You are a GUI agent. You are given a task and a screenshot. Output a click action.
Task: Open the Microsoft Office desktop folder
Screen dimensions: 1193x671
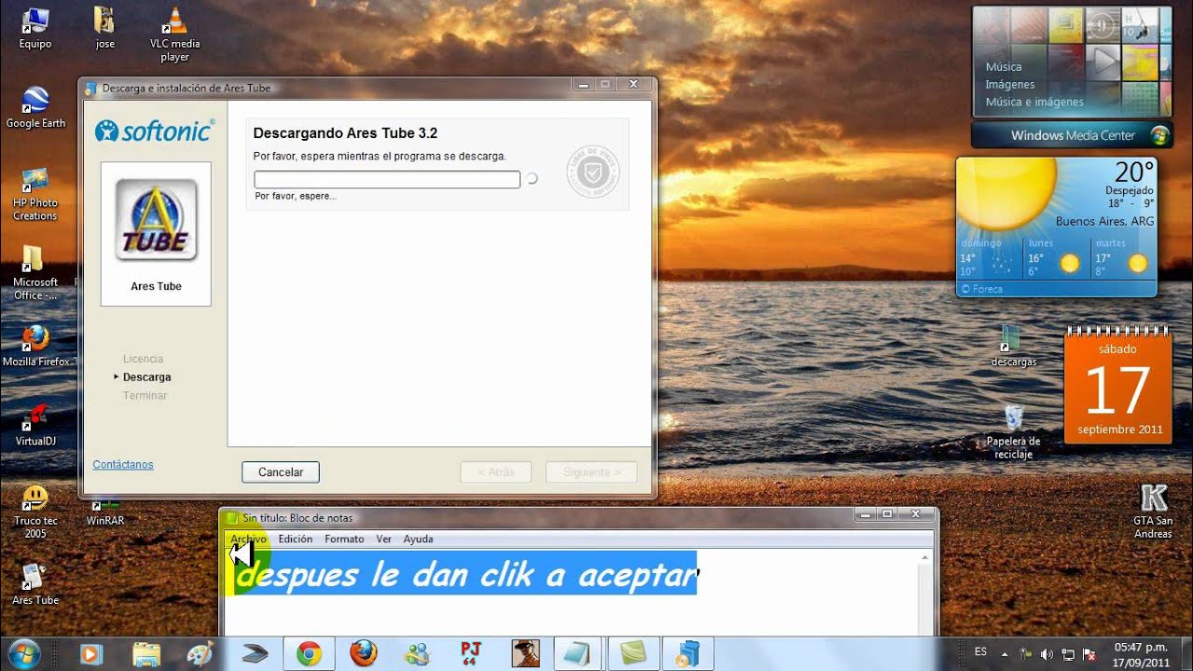[x=35, y=273]
